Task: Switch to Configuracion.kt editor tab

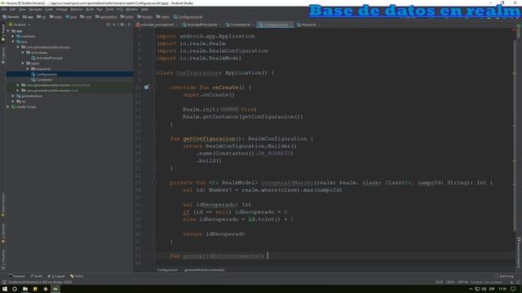Action: pos(275,24)
